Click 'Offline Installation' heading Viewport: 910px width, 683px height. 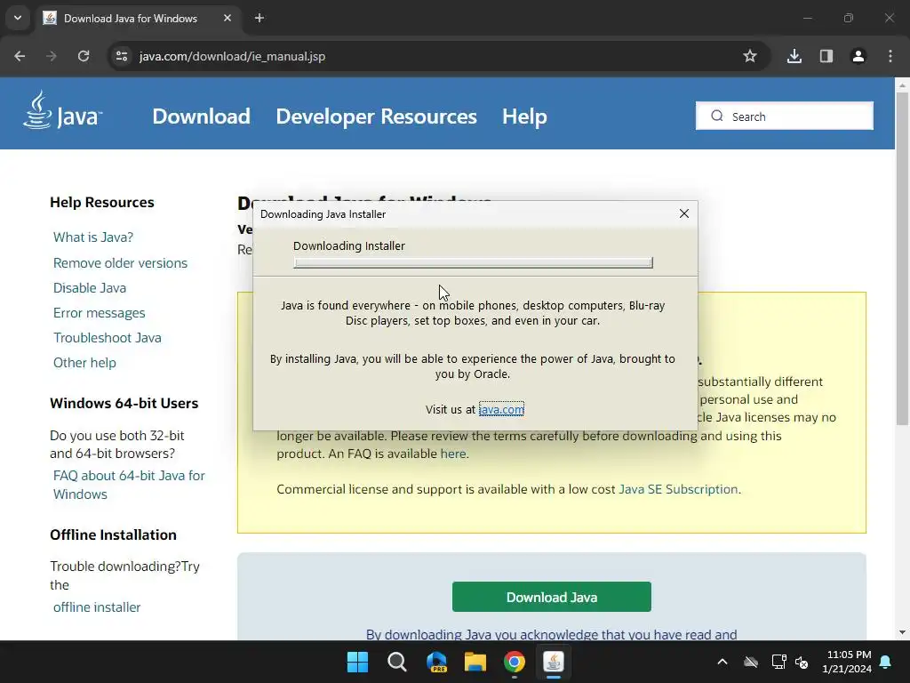click(113, 534)
